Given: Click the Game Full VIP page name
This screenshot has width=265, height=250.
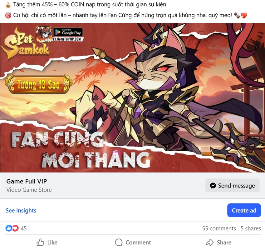Looking at the screenshot, I should 27,181.
